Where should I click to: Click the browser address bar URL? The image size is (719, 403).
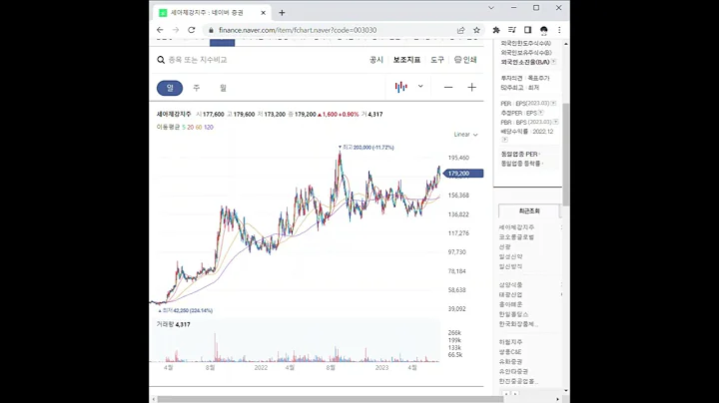pyautogui.click(x=298, y=30)
